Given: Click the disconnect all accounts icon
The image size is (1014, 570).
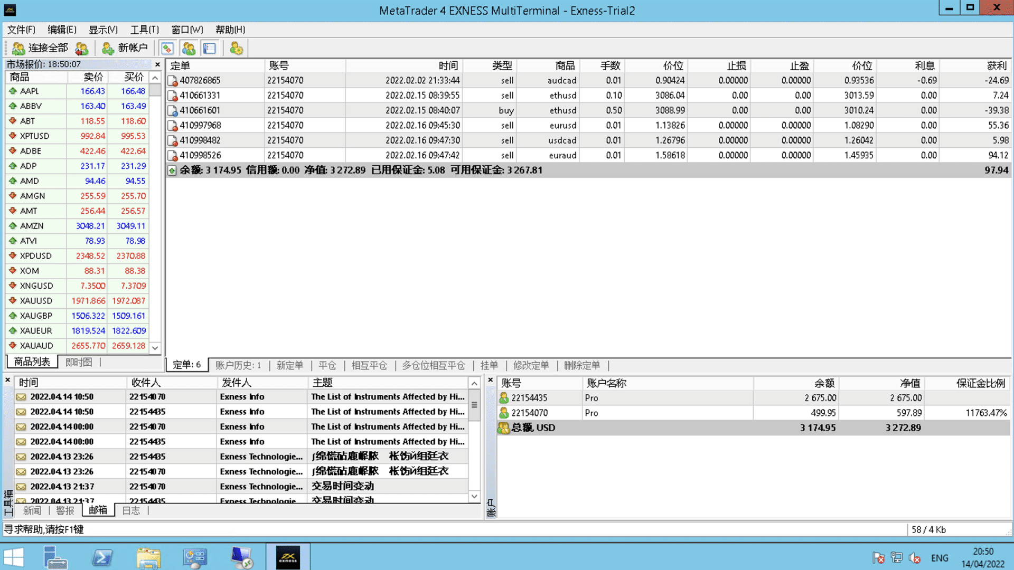Looking at the screenshot, I should [82, 49].
